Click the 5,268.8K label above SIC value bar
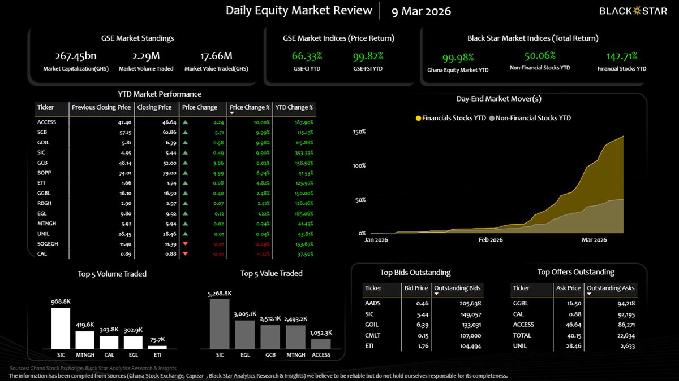Screen dimensions: 679x381 pos(220,294)
